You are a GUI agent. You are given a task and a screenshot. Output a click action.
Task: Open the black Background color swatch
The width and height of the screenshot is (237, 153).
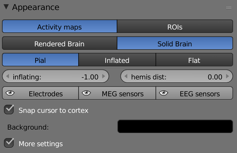[x=175, y=126]
